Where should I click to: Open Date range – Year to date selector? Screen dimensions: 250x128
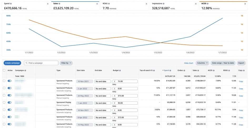point(223,63)
